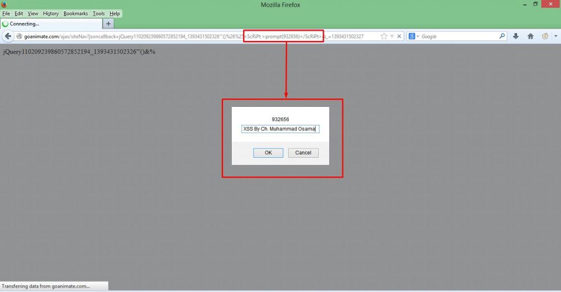Viewport: 561px width, 292px height.
Task: Go back with the back arrow
Action: (x=8, y=36)
